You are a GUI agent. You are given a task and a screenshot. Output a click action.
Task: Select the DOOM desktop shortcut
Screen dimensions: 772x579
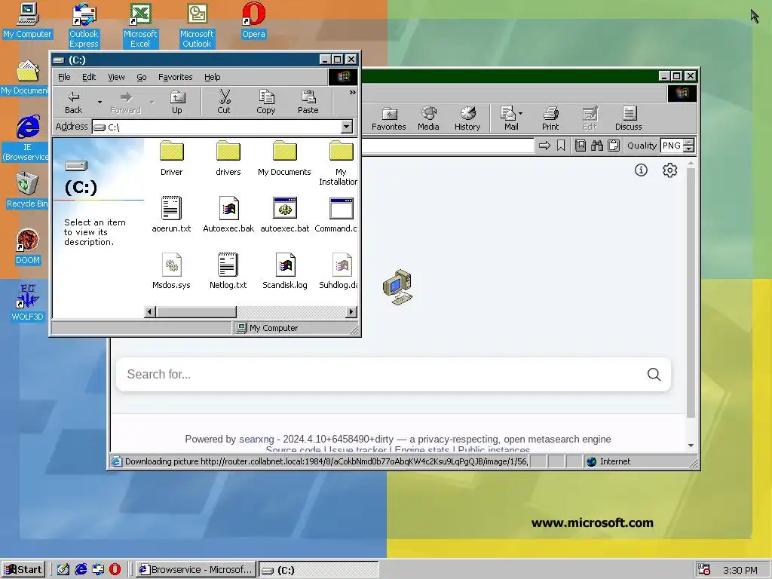(28, 247)
